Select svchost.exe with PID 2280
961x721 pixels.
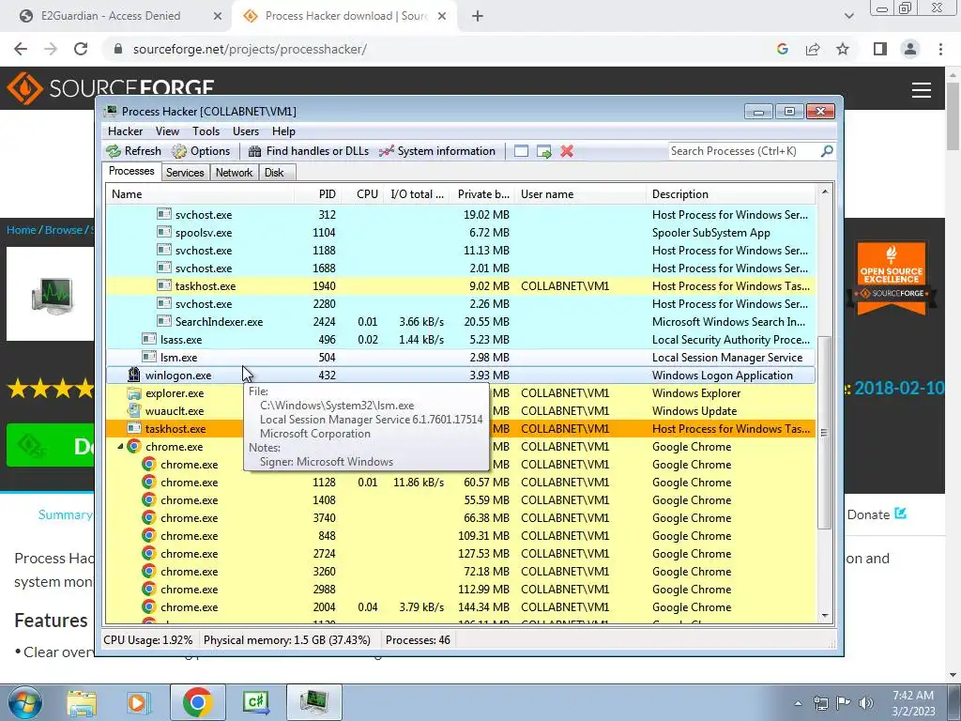coord(461,303)
